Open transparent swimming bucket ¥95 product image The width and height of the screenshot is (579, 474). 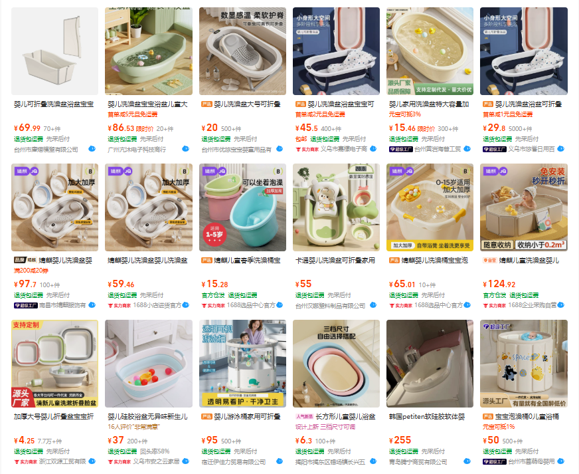(242, 364)
